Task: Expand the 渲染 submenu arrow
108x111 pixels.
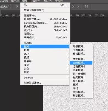Action: pos(68,65)
